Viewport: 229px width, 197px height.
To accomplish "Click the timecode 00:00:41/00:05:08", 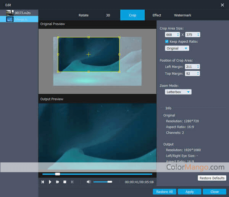I will click(139, 182).
